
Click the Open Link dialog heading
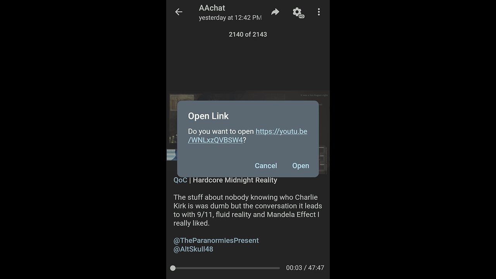[208, 116]
